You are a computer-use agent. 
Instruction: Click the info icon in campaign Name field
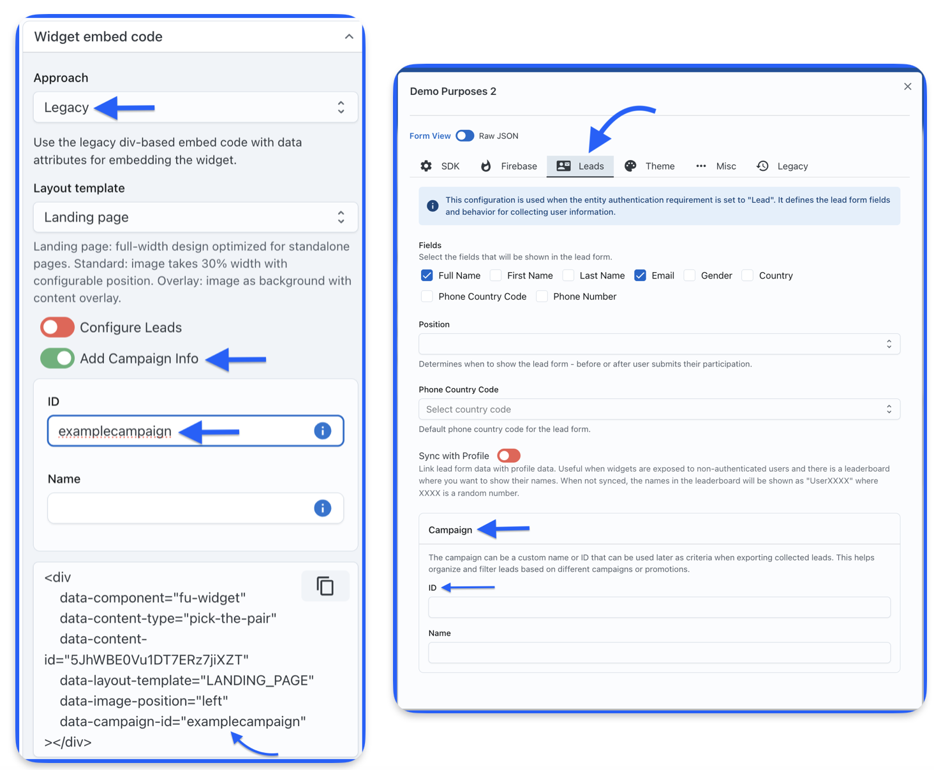(x=323, y=508)
